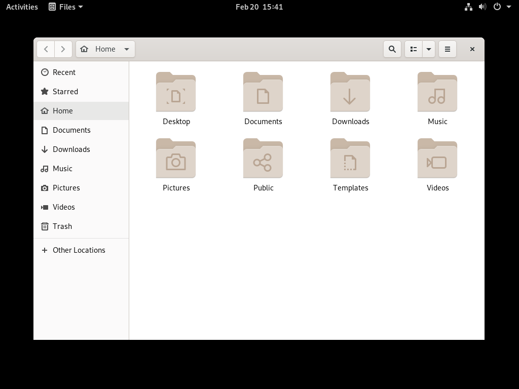Image resolution: width=519 pixels, height=389 pixels.
Task: Click the Pictures folder name label in the grid
Action: [x=176, y=187]
